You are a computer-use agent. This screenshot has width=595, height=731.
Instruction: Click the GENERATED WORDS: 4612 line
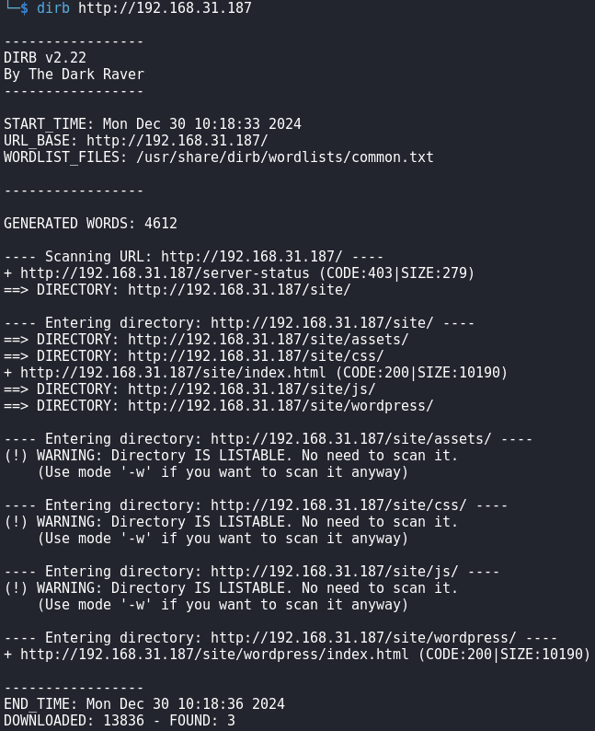click(x=90, y=224)
